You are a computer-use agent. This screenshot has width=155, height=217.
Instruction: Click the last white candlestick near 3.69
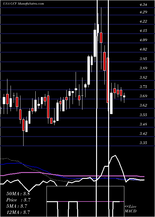[124, 96]
